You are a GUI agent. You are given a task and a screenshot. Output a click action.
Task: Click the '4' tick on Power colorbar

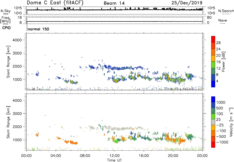point(217,81)
